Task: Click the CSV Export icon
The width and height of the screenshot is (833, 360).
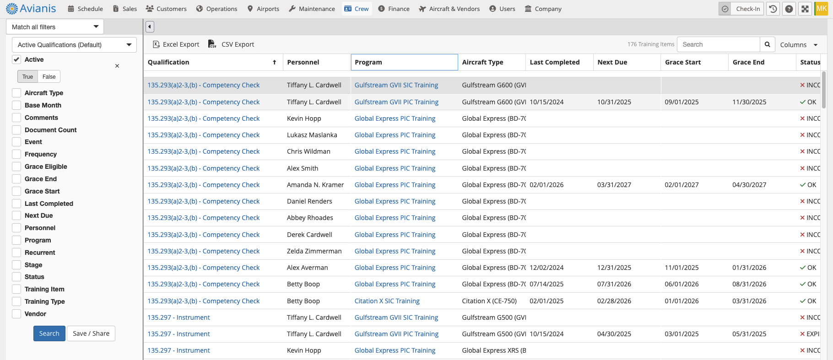Action: (212, 44)
